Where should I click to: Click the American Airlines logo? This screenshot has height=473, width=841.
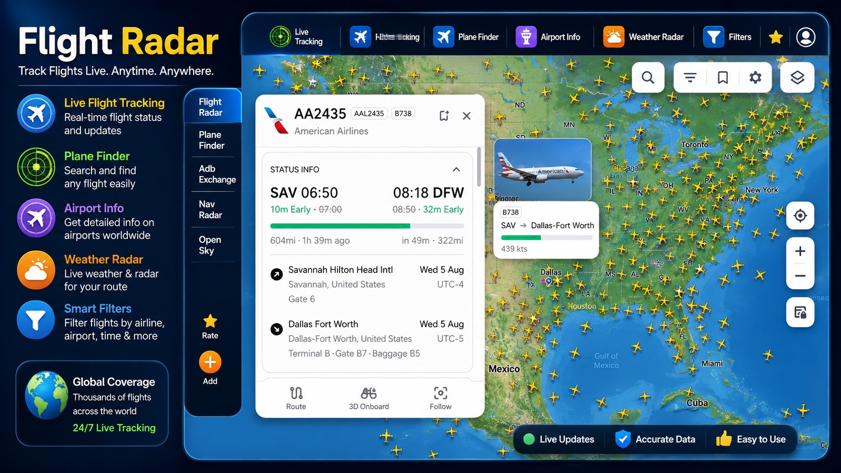[x=276, y=121]
